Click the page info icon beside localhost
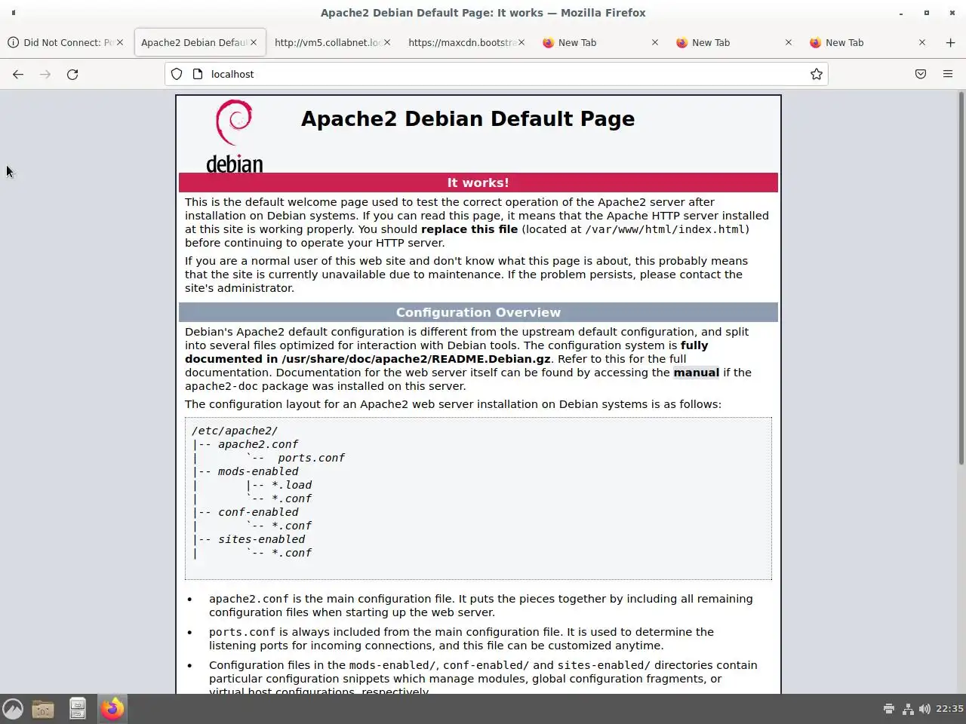966x724 pixels. coord(198,74)
